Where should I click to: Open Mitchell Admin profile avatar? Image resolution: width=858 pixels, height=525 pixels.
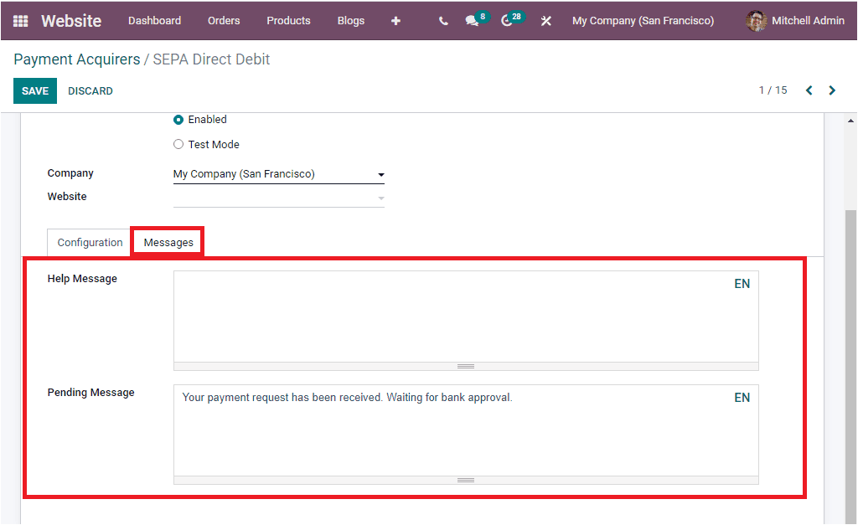coord(756,20)
